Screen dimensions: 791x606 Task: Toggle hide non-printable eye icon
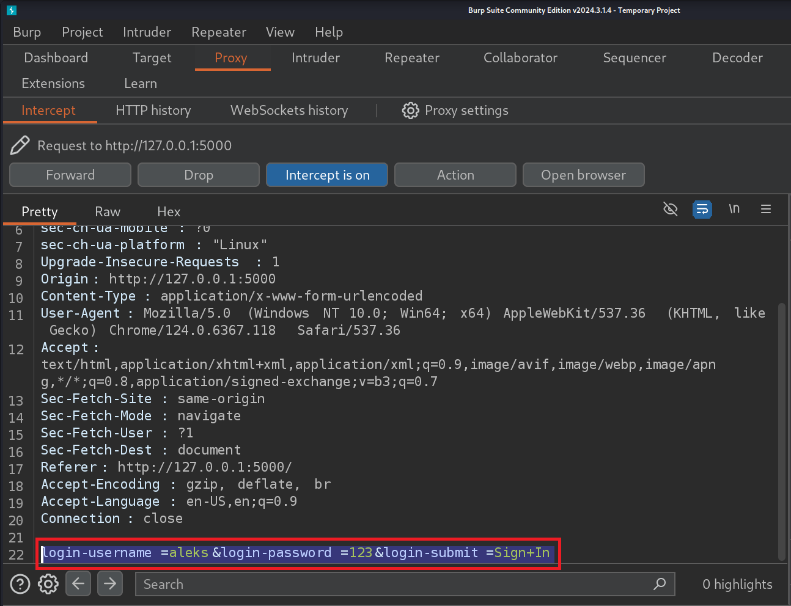[x=671, y=209]
